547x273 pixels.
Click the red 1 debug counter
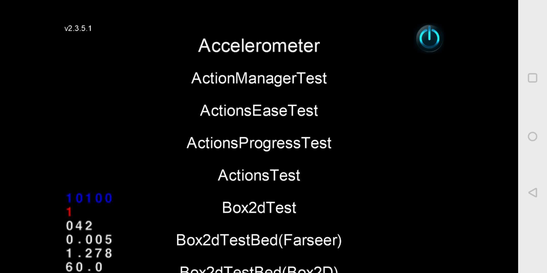point(69,212)
